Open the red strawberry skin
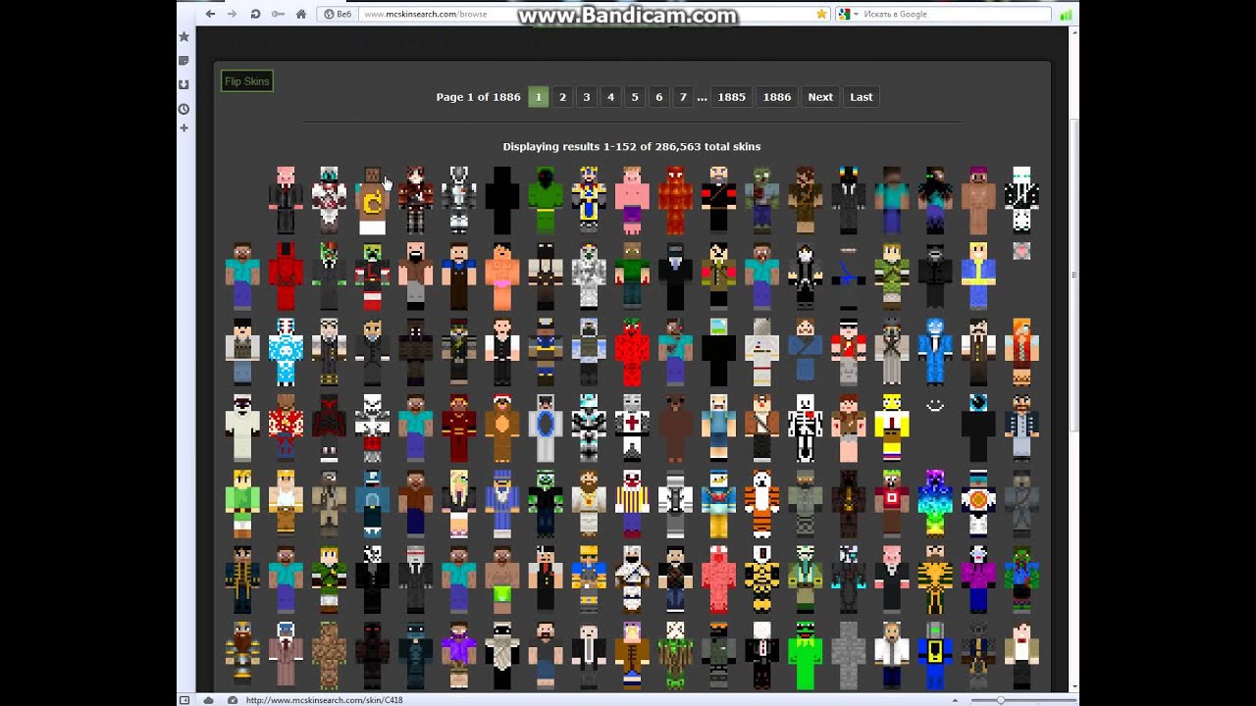Viewport: 1256px width, 706px height. coord(632,352)
